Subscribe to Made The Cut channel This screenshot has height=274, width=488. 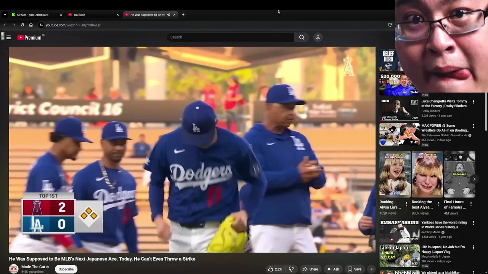tap(66, 269)
